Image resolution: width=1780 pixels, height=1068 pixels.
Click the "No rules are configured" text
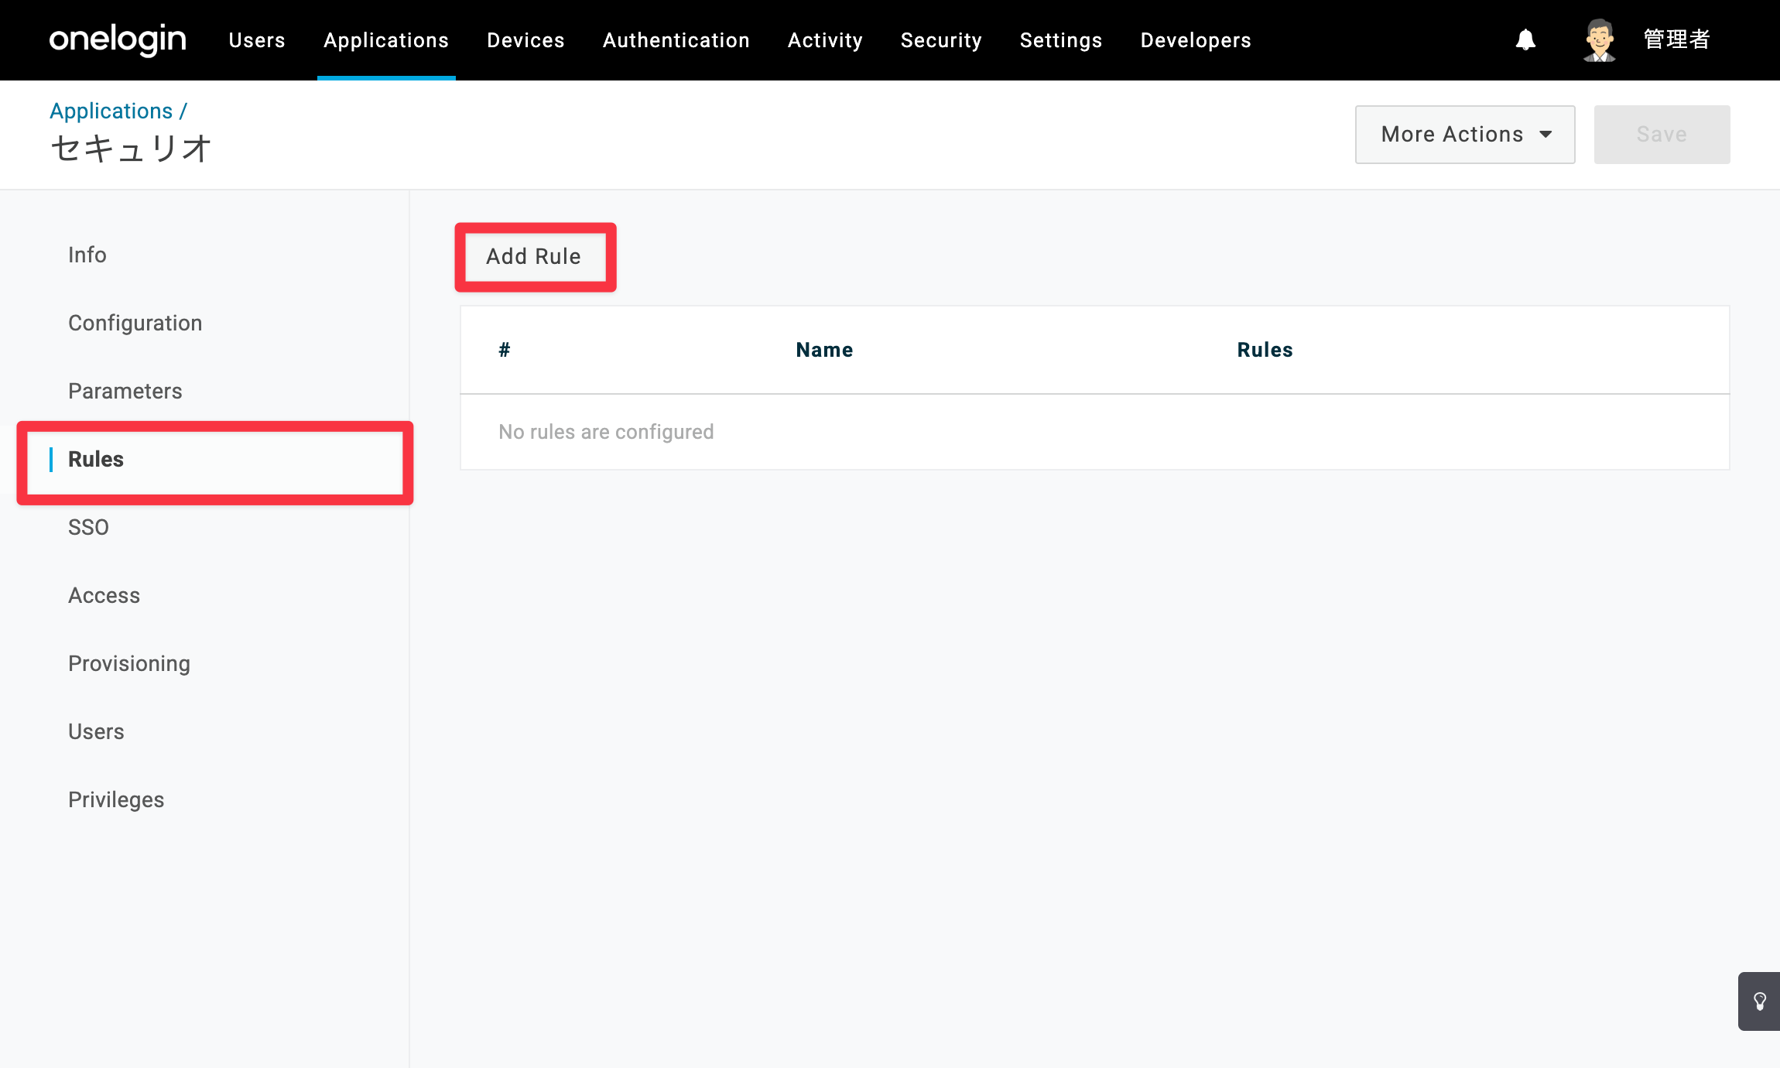[x=606, y=432]
